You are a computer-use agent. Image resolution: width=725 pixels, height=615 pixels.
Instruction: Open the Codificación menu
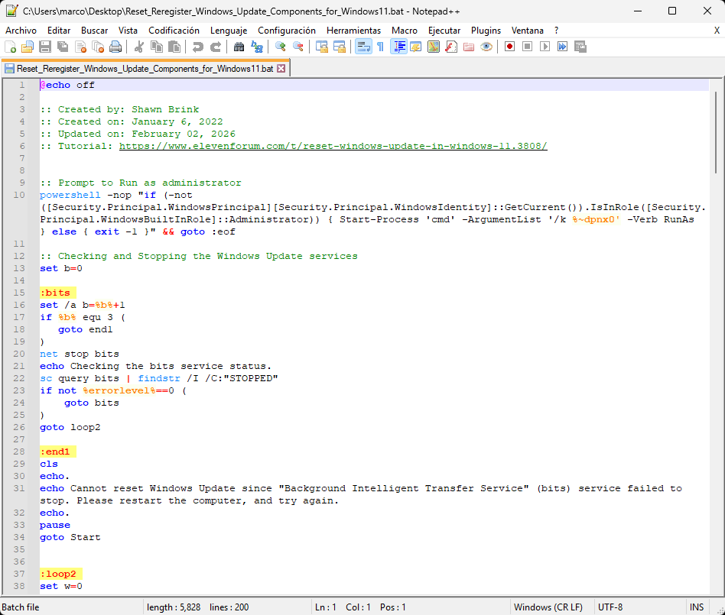click(x=174, y=31)
